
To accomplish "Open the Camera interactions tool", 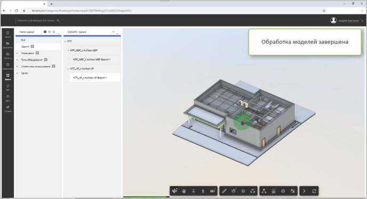I will coord(212,191).
